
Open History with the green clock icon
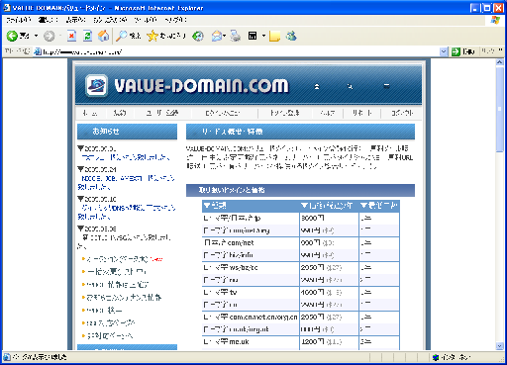198,36
